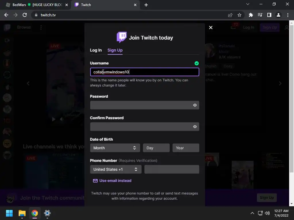Viewport: 294px width, 220px height.
Task: Open the network tray icon
Action: coord(260,213)
